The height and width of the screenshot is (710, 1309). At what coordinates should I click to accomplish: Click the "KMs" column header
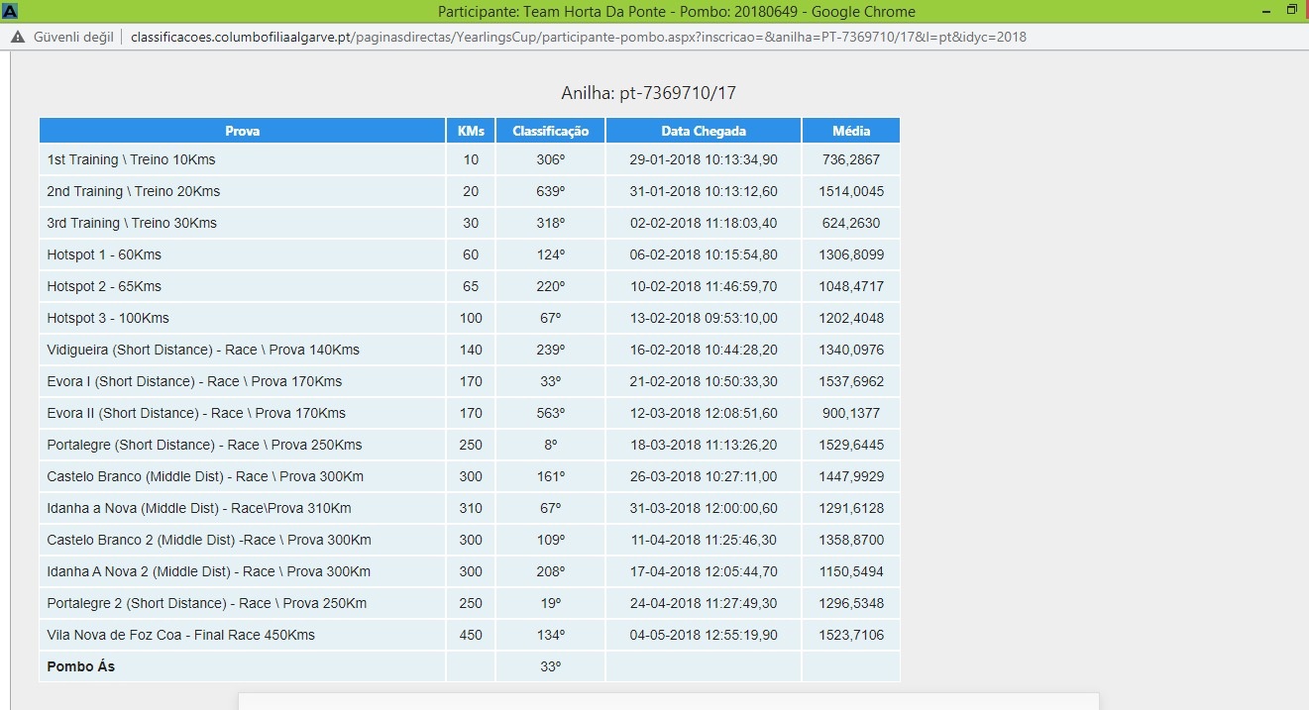[470, 130]
